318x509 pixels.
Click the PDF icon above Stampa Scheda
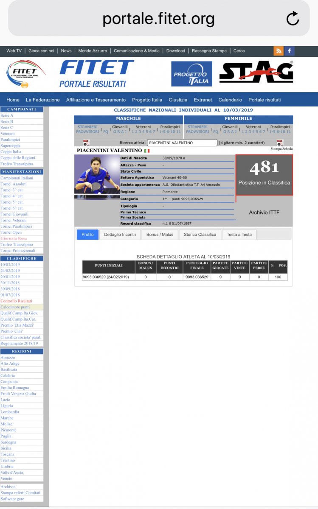click(x=280, y=143)
